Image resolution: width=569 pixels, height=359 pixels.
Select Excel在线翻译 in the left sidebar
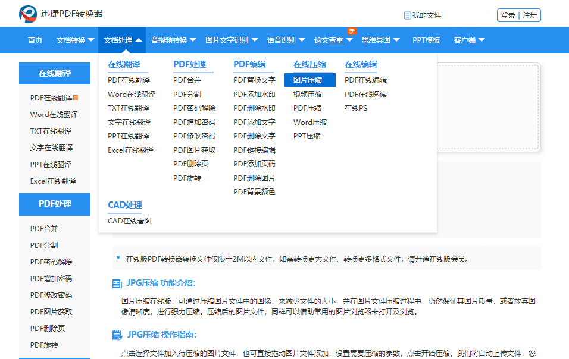(53, 181)
